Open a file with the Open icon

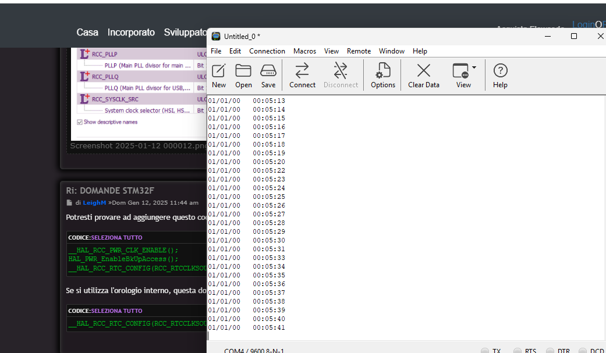(x=243, y=76)
